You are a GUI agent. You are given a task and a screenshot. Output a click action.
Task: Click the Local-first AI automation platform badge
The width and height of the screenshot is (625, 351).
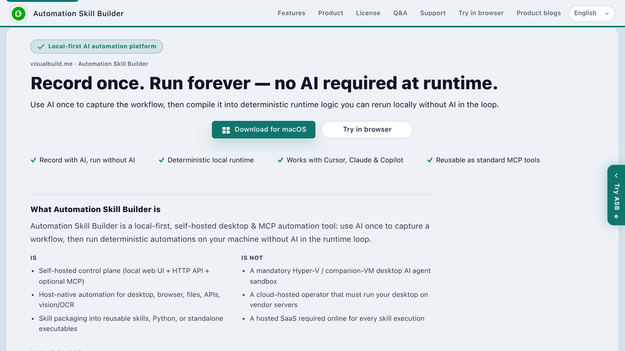(x=96, y=47)
